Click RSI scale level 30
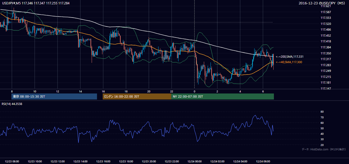The width and height of the screenshot is (349, 164). coord(322,139)
